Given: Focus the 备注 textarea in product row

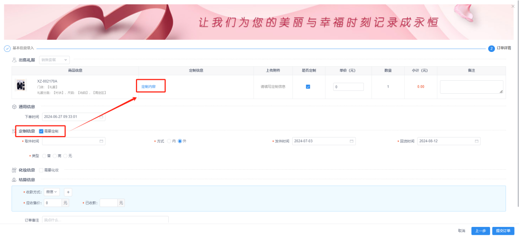Looking at the screenshot, I should click(472, 87).
